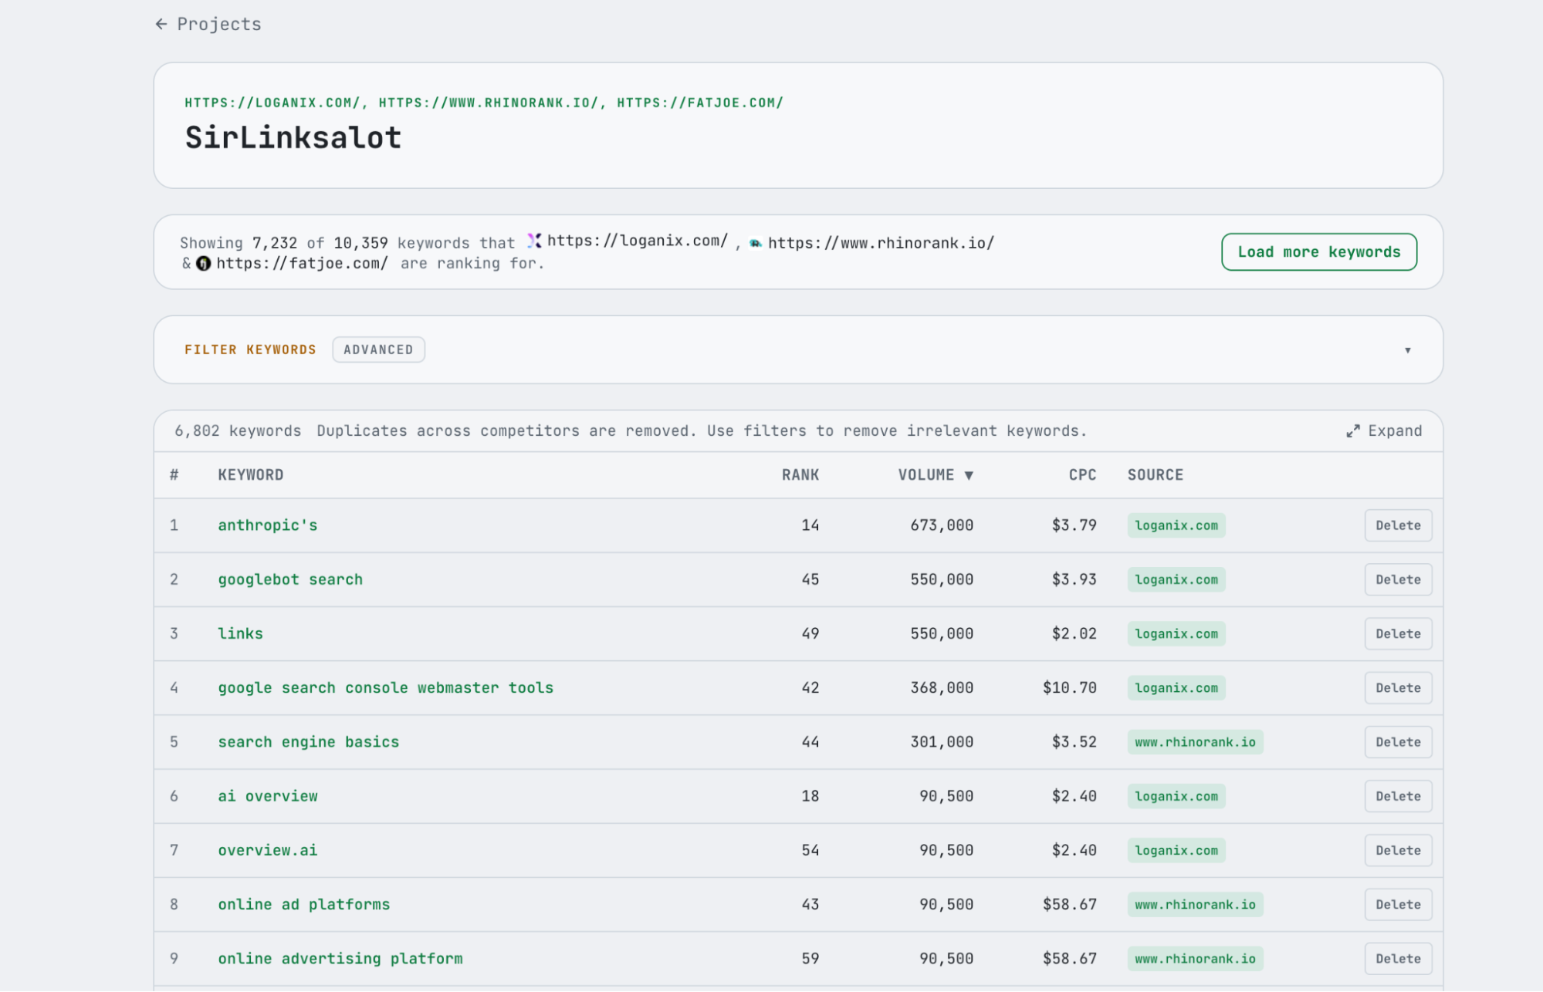The image size is (1543, 992).
Task: Open the https://loganix.com/ link
Action: tap(638, 241)
